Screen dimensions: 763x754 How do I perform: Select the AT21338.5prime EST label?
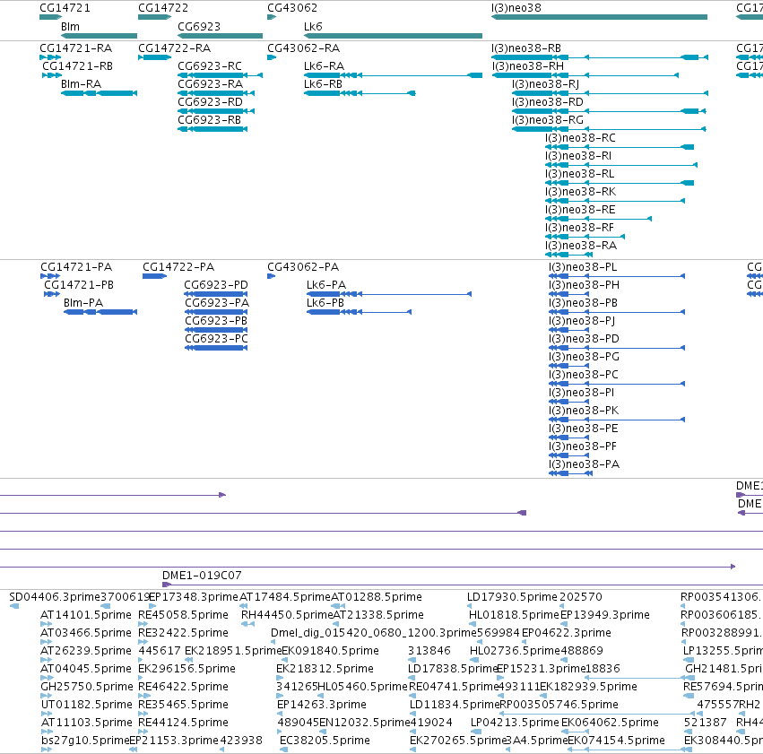pyautogui.click(x=378, y=615)
